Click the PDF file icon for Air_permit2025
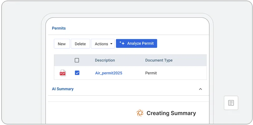Viewport: 253px width, 125px height. point(63,73)
